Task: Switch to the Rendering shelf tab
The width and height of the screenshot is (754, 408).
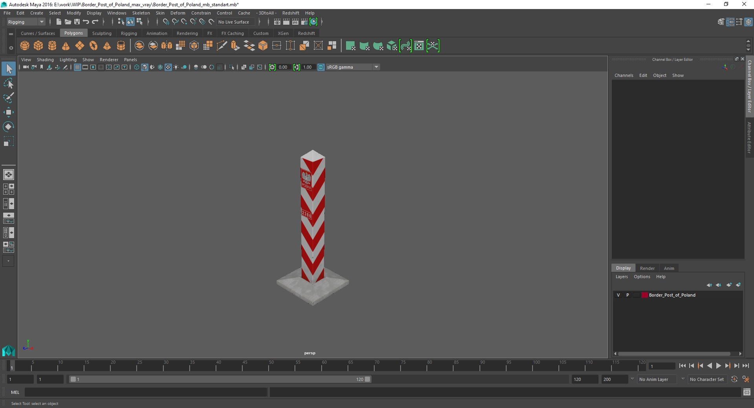Action: (187, 33)
